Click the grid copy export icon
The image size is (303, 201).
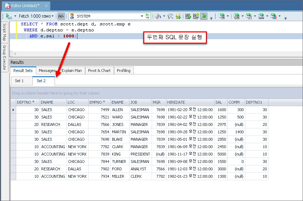coord(249,16)
